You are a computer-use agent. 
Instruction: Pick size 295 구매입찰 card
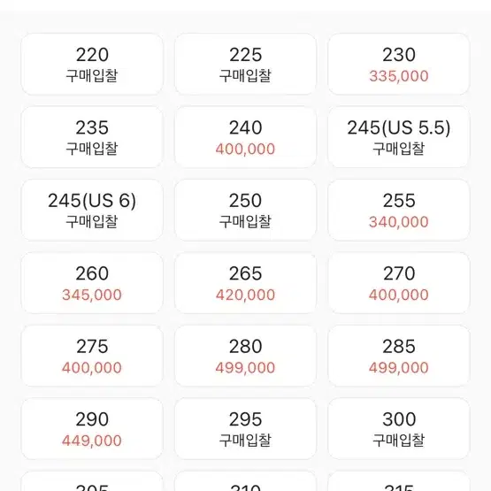(x=246, y=429)
